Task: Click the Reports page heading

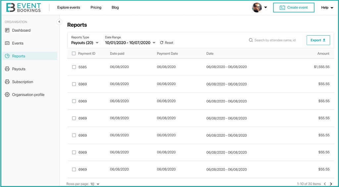Action: click(77, 25)
